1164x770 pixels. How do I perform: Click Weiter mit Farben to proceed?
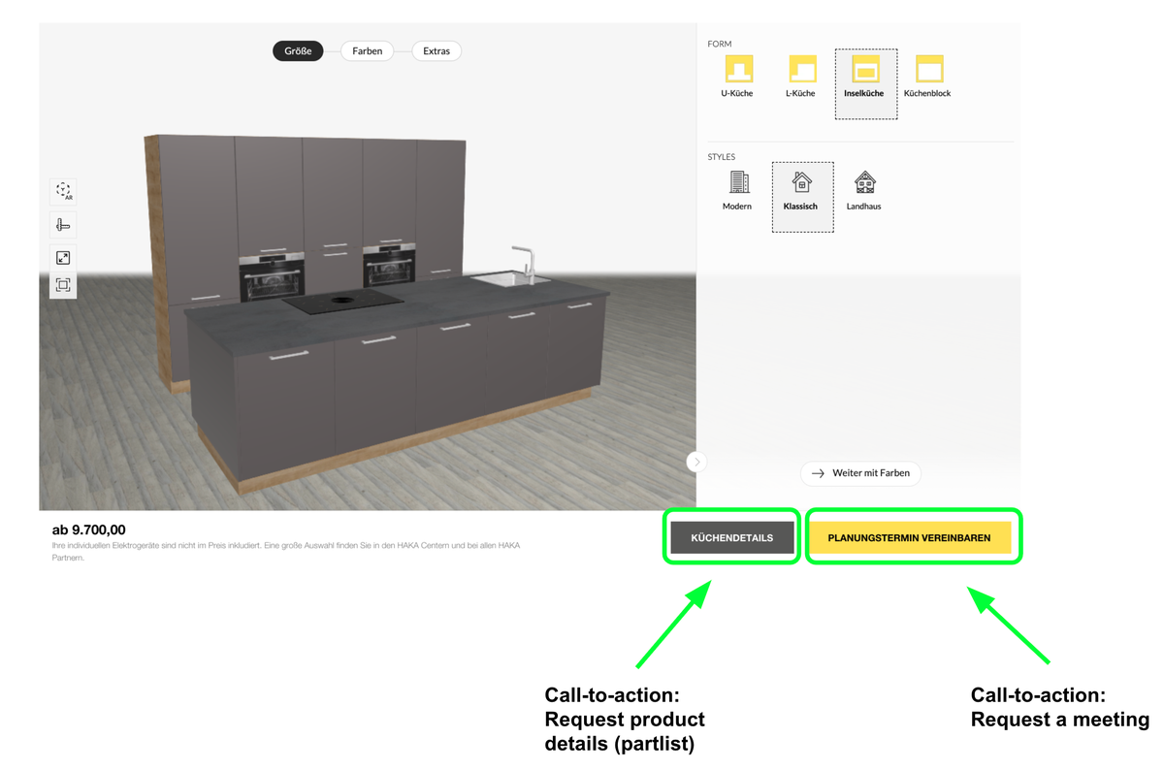point(860,473)
